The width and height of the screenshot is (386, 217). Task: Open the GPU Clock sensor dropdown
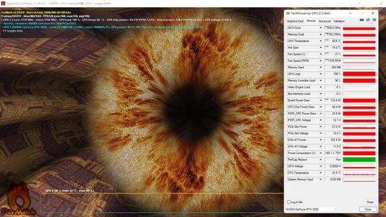click(x=320, y=28)
